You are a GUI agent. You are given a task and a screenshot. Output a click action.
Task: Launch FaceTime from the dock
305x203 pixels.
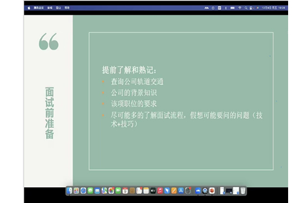click(118, 190)
